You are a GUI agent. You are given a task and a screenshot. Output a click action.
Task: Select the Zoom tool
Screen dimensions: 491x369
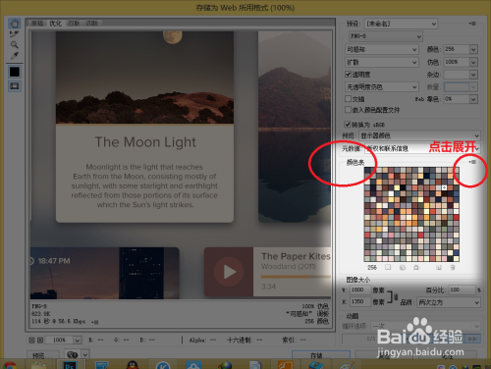click(x=15, y=45)
